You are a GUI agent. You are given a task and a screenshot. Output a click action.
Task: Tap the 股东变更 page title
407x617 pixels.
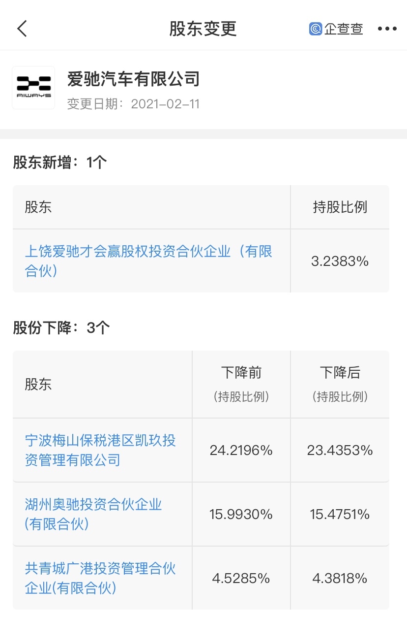203,29
